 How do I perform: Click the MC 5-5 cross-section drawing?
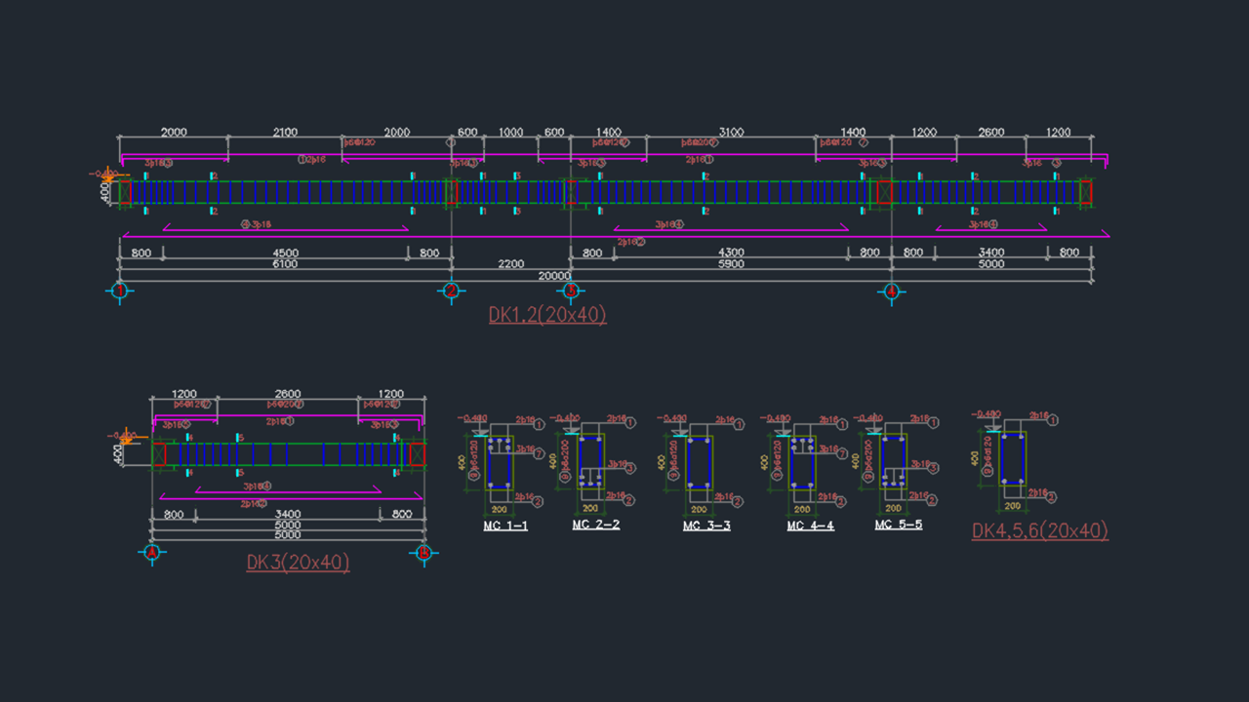[x=892, y=460]
